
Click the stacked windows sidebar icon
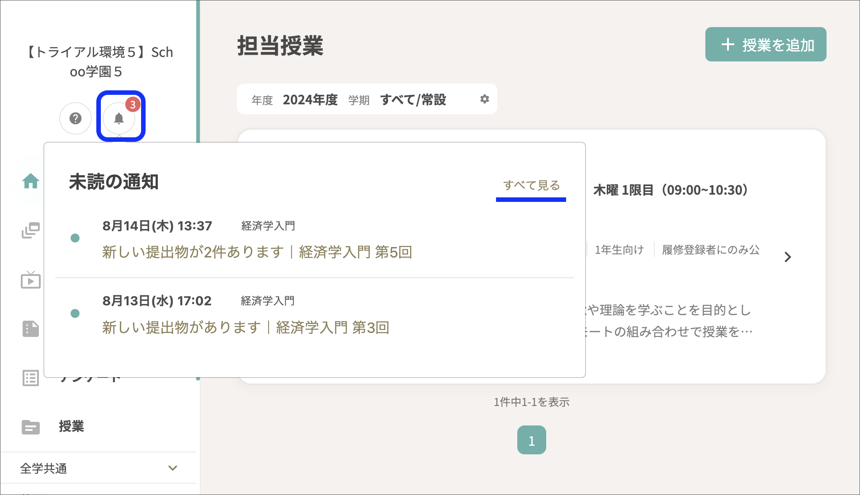[31, 230]
